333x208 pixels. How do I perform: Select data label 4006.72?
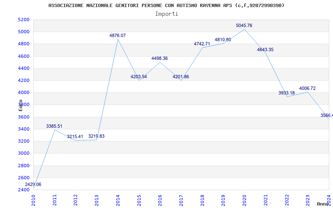click(307, 89)
